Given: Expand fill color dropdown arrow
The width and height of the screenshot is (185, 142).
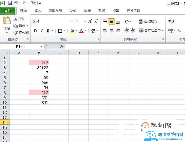Looking at the screenshot, I should (x=76, y=31).
